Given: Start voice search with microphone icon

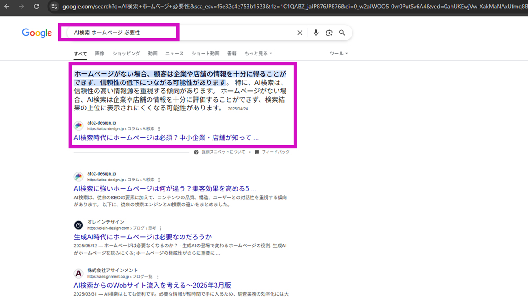Looking at the screenshot, I should pos(316,33).
